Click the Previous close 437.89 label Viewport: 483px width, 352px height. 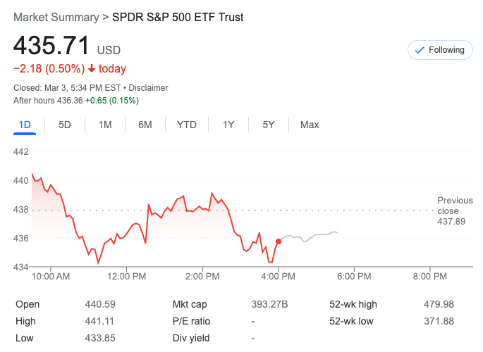pyautogui.click(x=451, y=211)
